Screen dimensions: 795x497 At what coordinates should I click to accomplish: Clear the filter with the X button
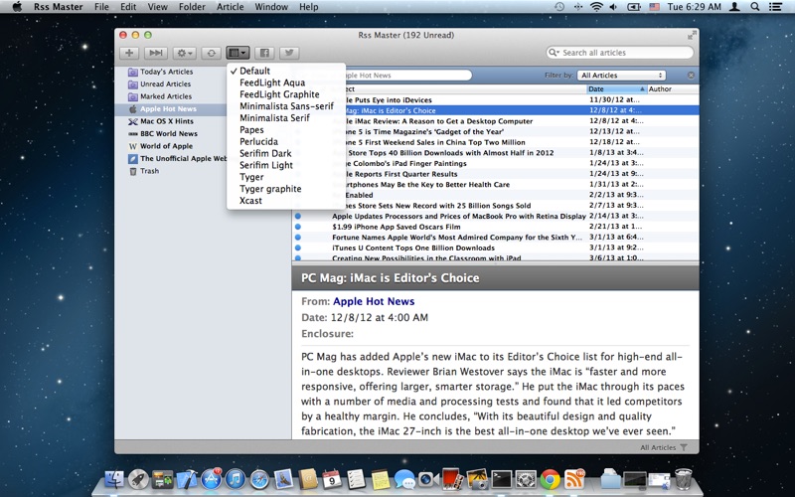click(x=692, y=76)
